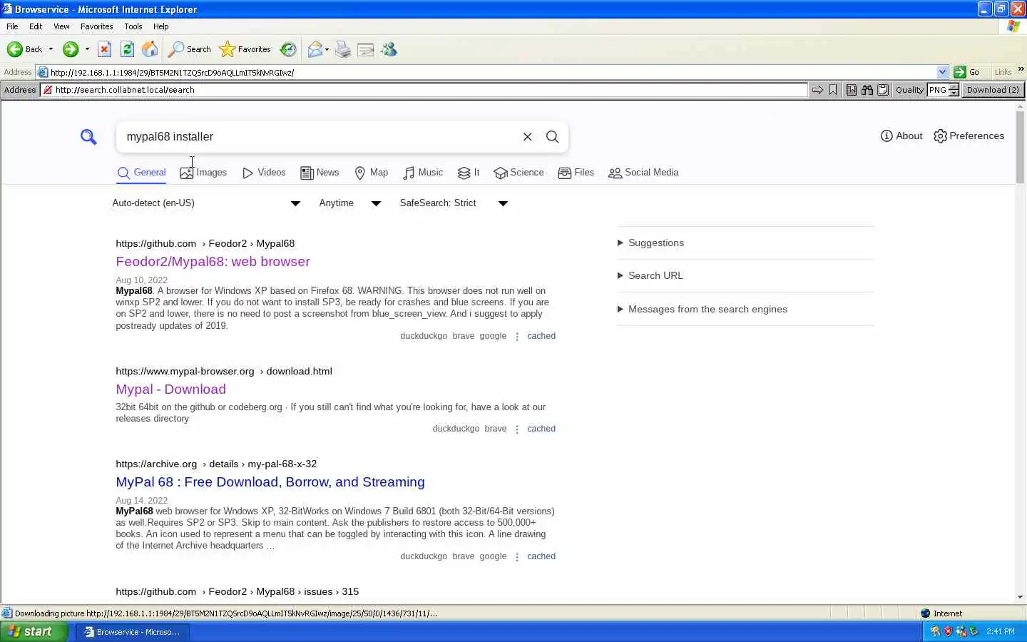
Task: Open the bookmarks list icon
Action: (852, 90)
